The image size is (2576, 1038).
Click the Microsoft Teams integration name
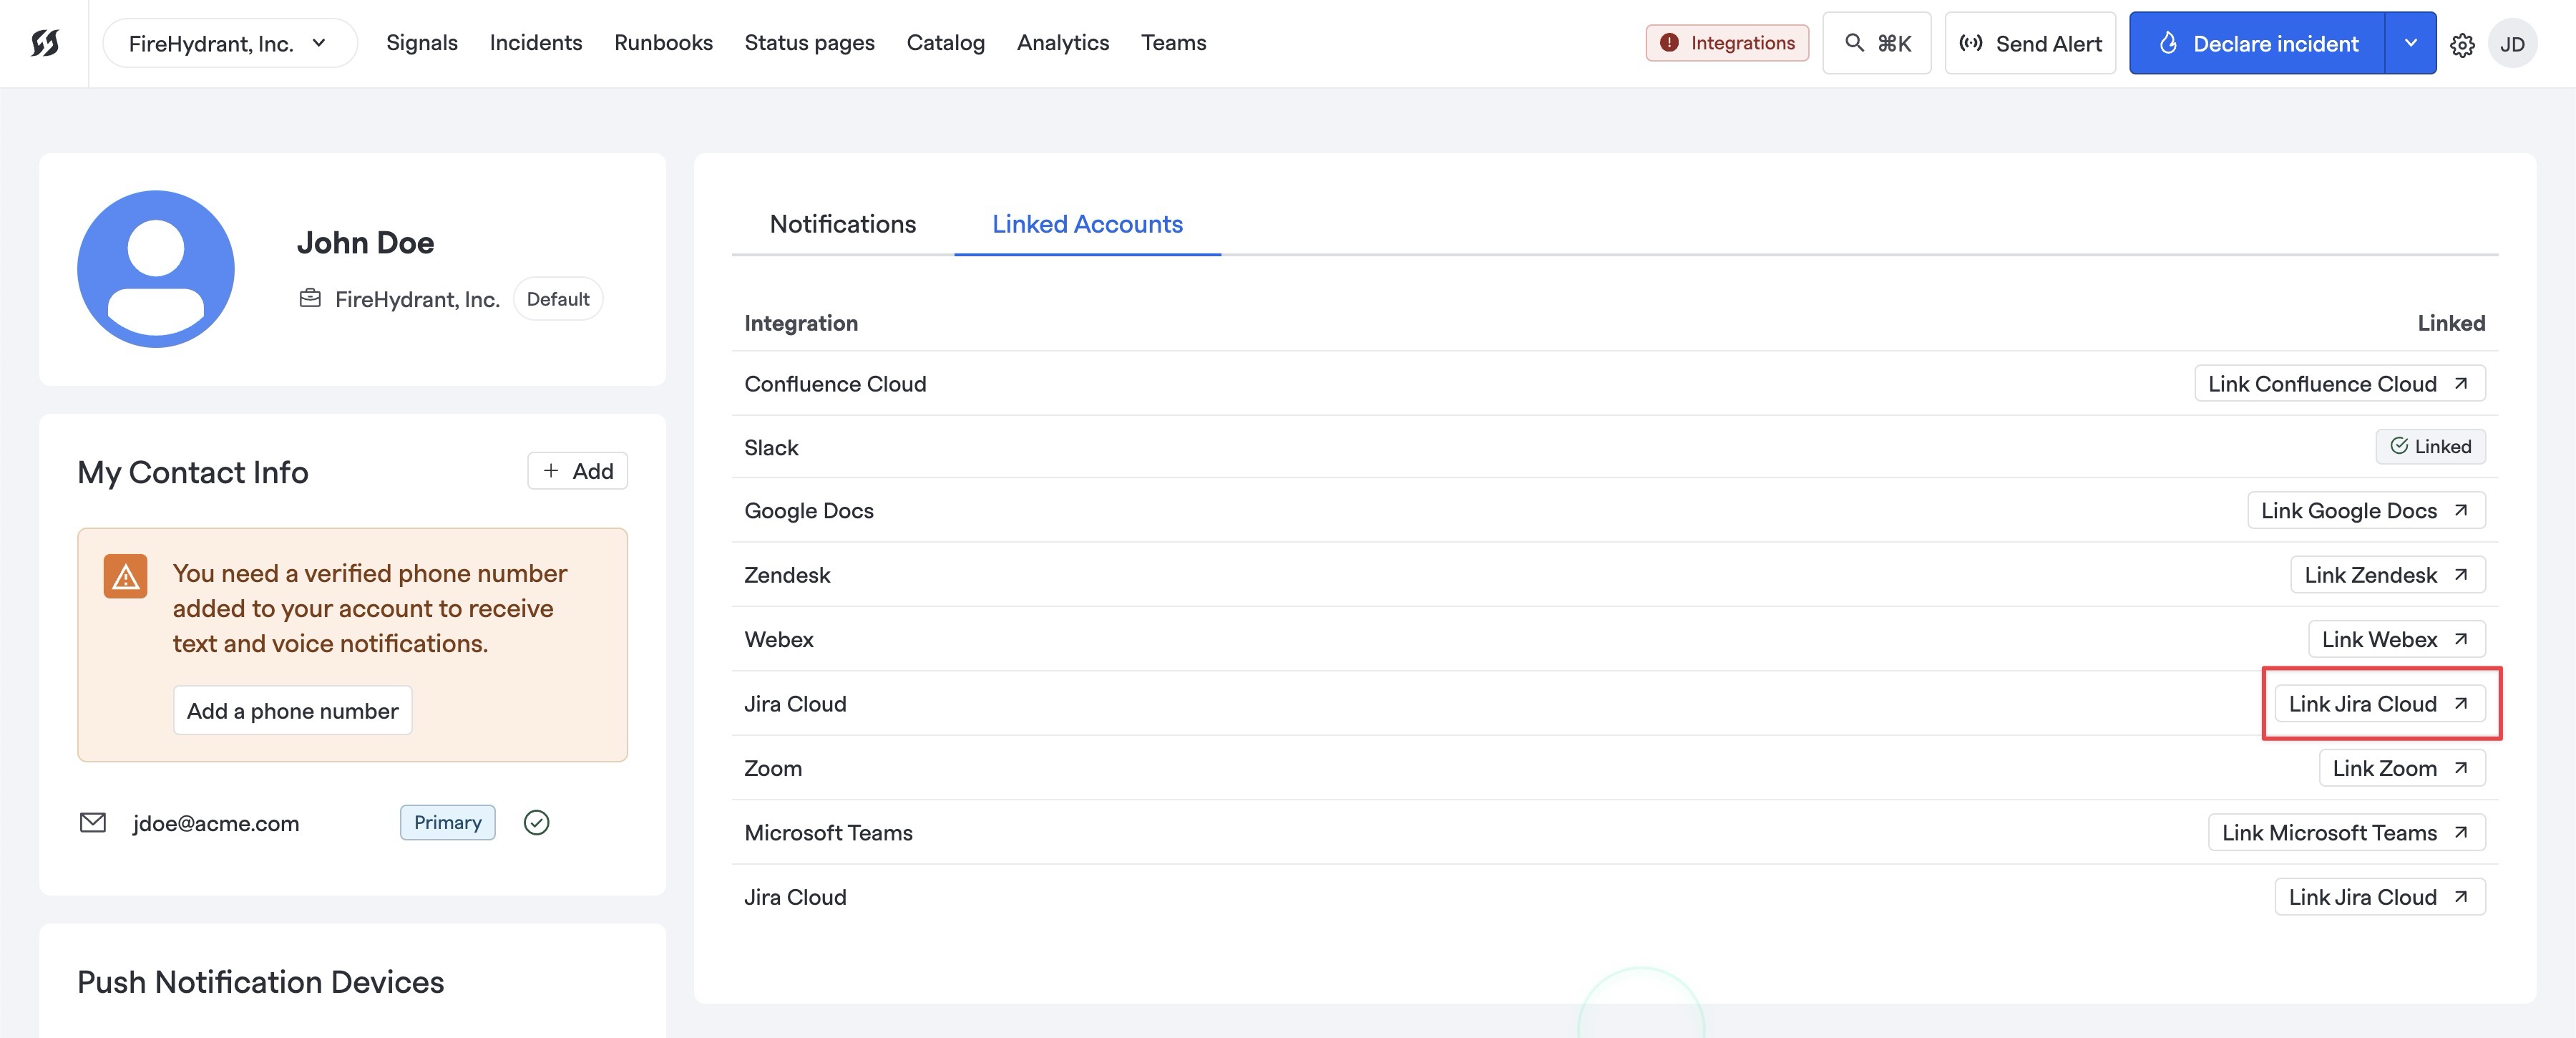click(x=828, y=832)
